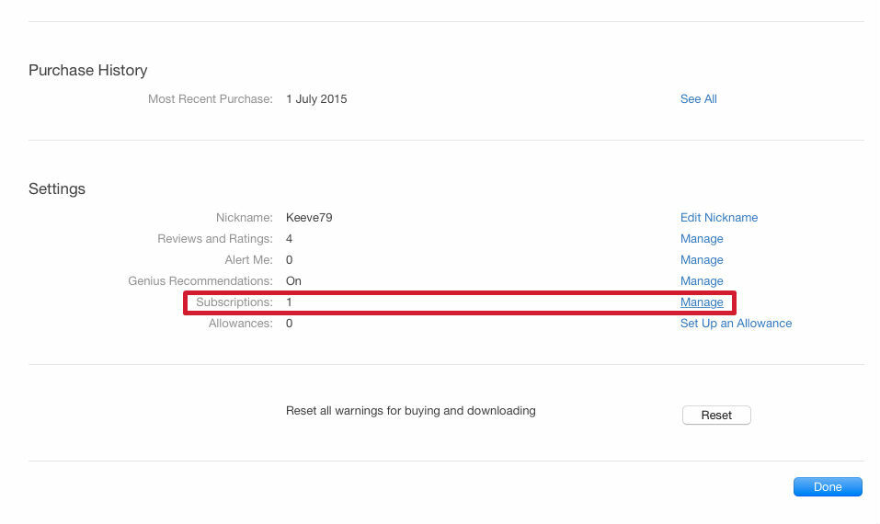The width and height of the screenshot is (880, 524).
Task: Click the Settings section heading
Action: (x=57, y=188)
